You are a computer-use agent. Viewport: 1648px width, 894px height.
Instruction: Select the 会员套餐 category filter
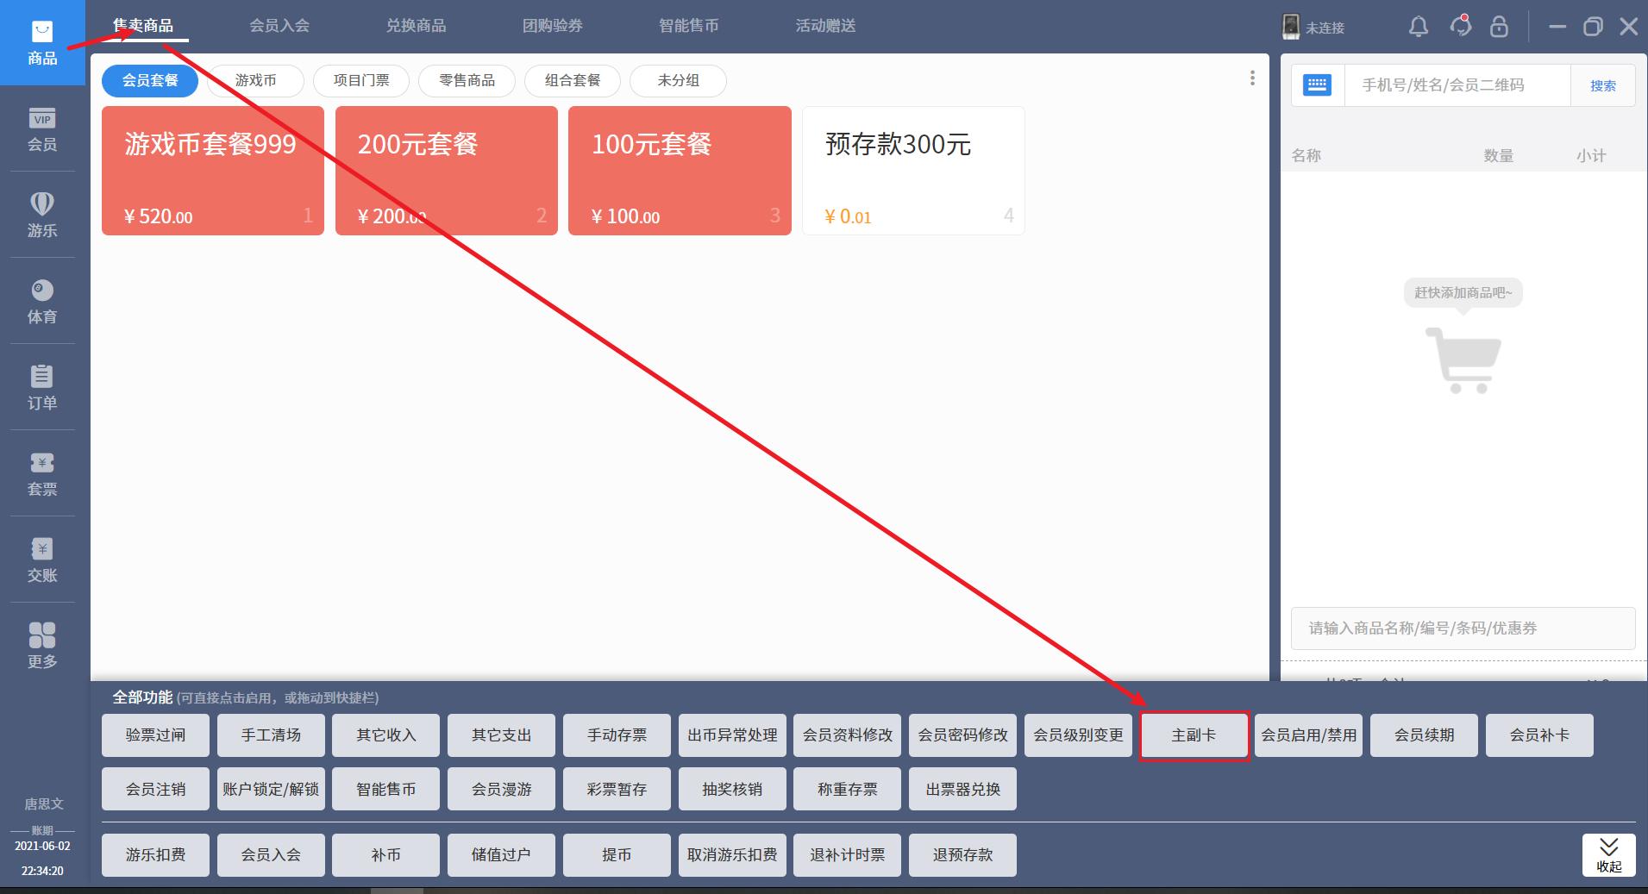tap(150, 81)
